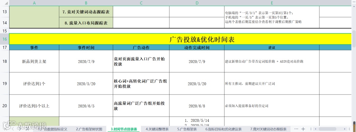Select the 核心词+高转化词广泛广告组开始投放 cell

tap(141, 84)
